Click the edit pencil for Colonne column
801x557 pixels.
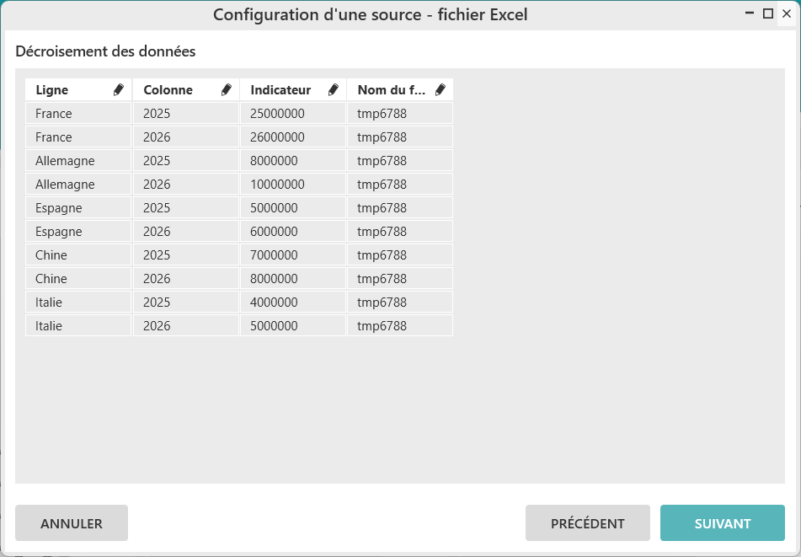[227, 90]
